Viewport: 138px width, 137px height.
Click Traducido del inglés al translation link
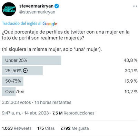tap(22, 24)
